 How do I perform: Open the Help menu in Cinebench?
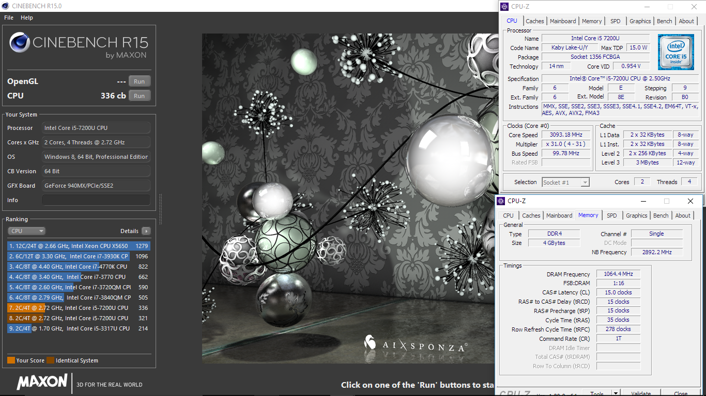pos(27,18)
